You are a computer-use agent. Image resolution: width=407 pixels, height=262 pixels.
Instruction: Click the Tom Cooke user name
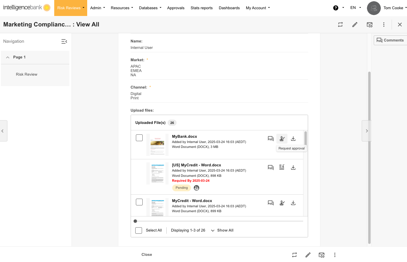(x=393, y=8)
